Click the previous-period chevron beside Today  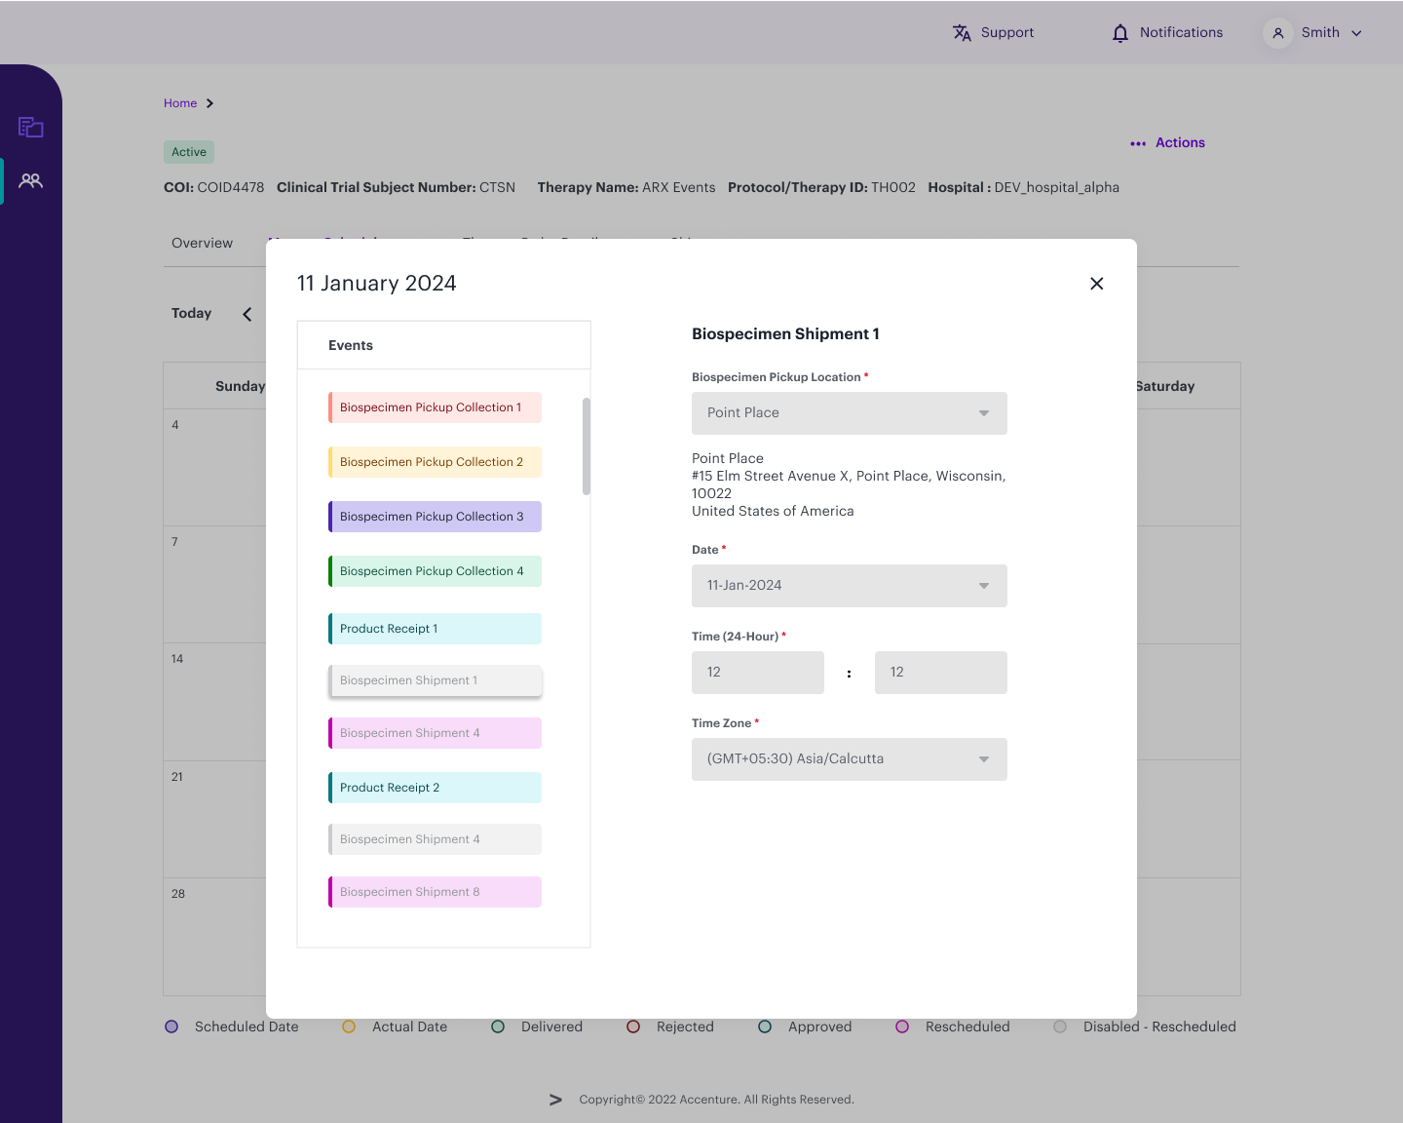coord(246,314)
